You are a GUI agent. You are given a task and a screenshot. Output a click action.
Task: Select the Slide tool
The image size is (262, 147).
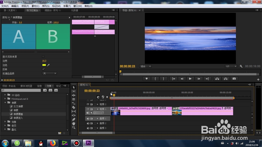[x=74, y=115]
